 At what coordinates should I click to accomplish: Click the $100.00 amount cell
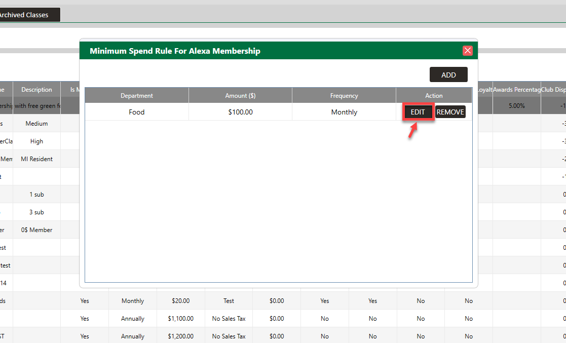[x=240, y=112]
